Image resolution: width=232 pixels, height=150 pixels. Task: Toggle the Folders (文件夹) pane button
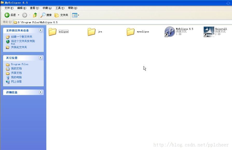[61, 15]
